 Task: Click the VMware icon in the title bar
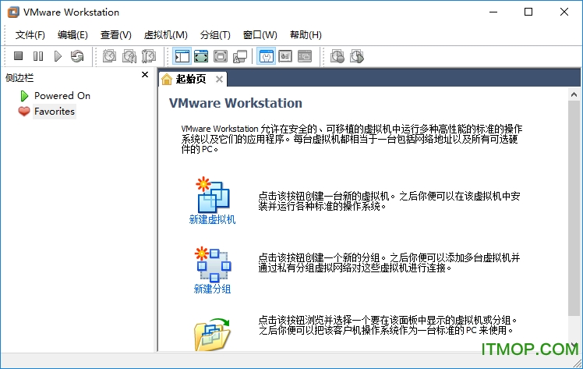point(13,12)
